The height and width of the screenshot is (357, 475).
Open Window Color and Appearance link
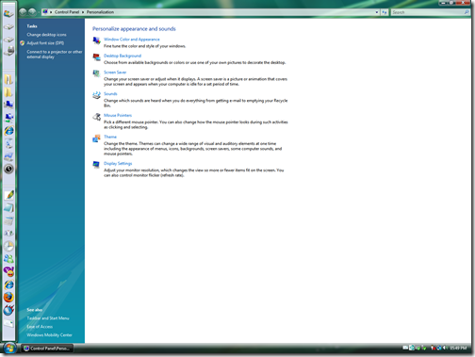click(132, 40)
